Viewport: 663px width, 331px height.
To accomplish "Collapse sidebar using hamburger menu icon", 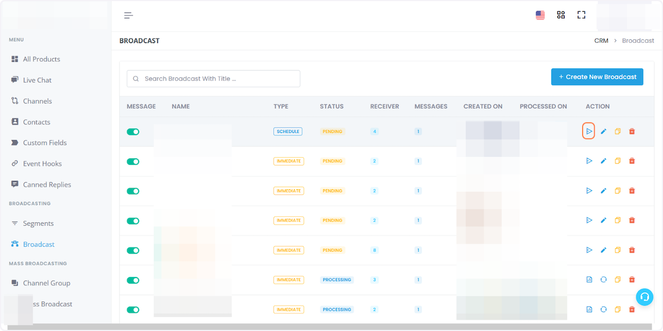I will pos(129,15).
